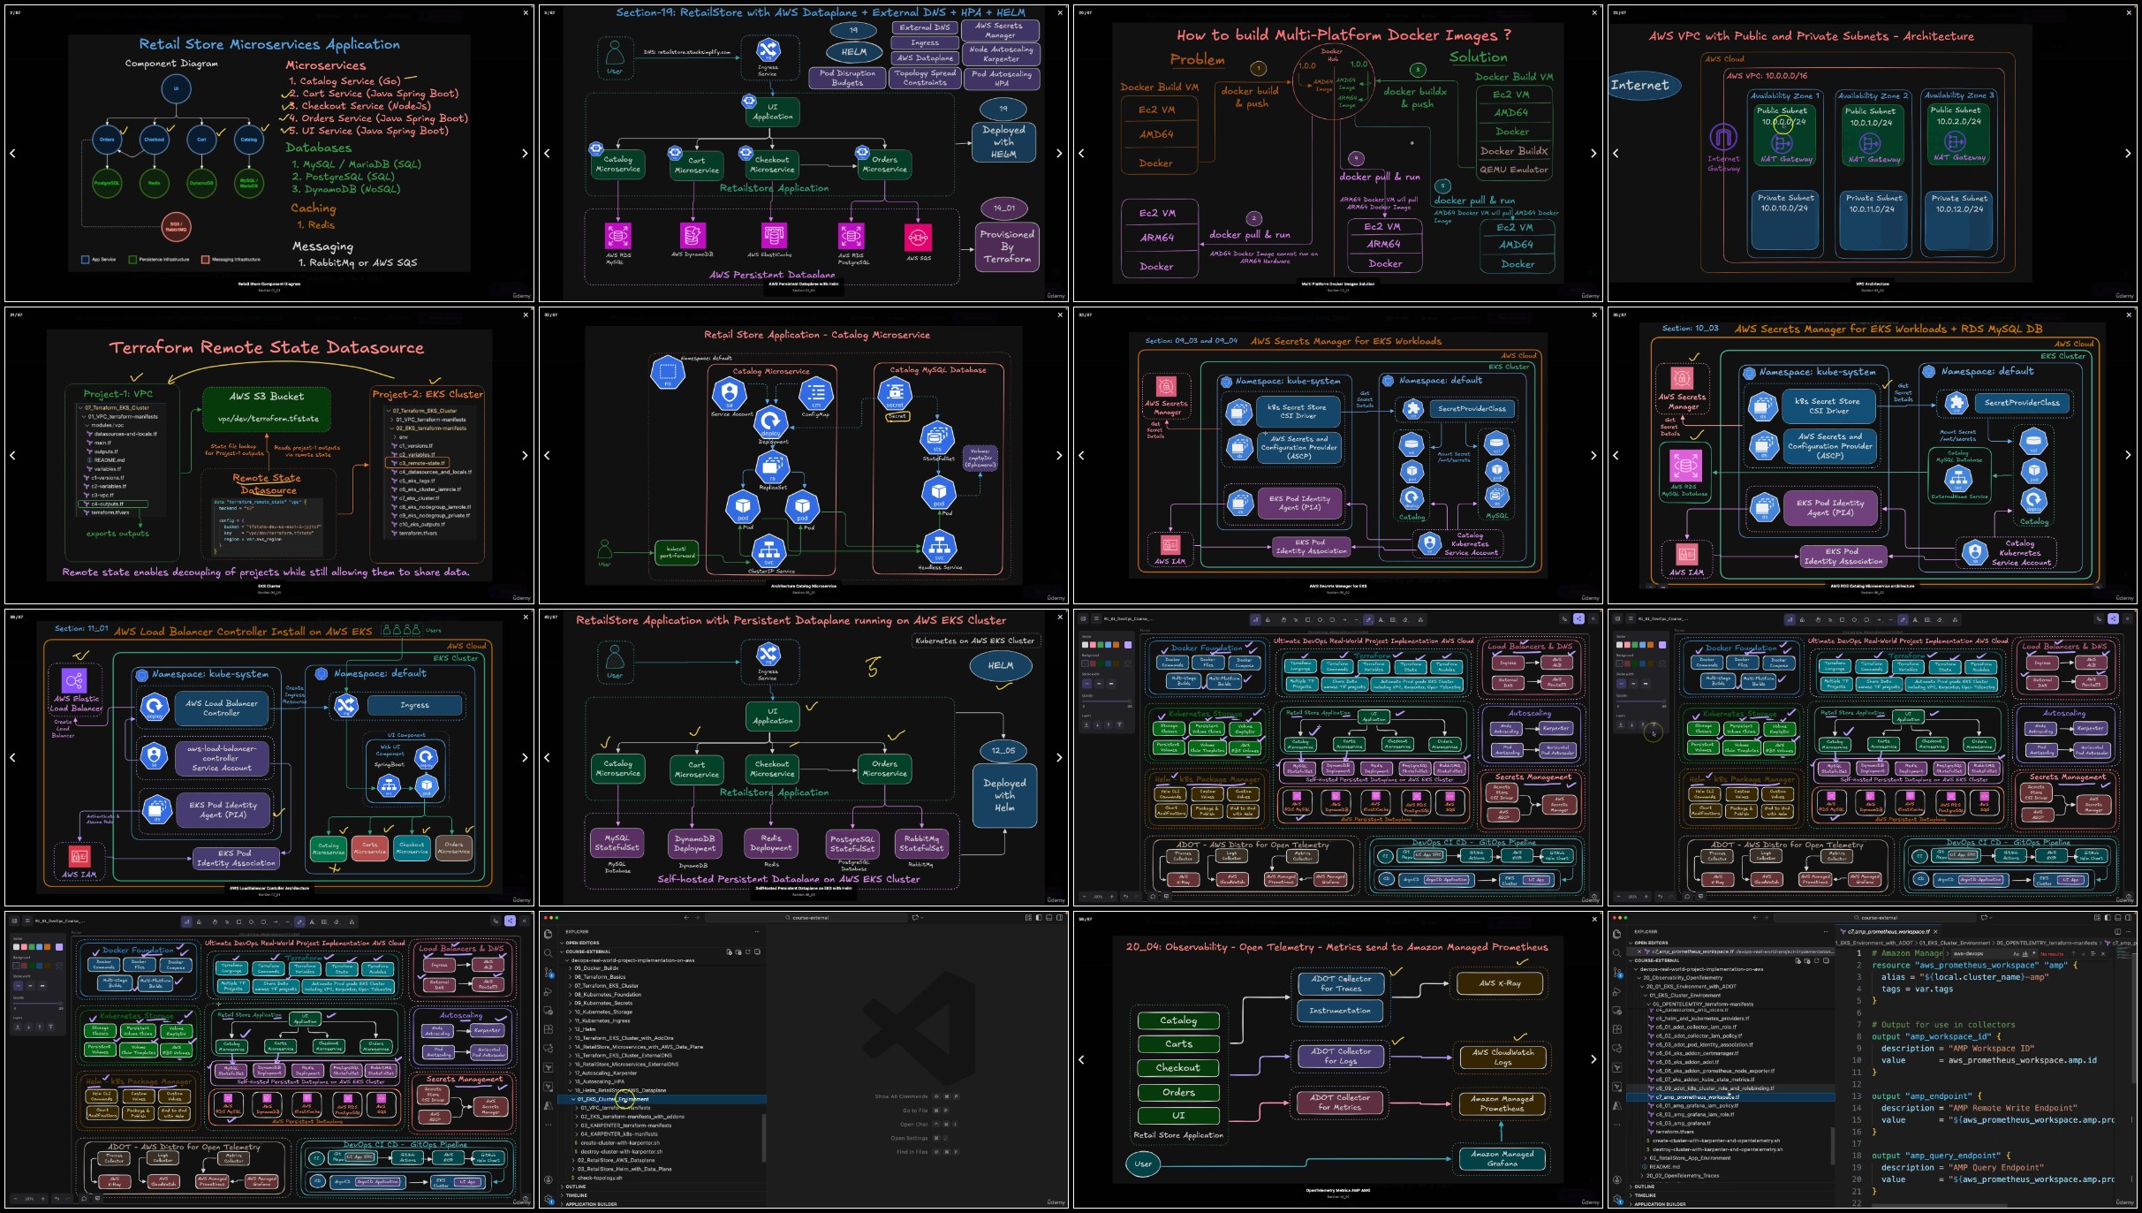
Task: Refresh explorer in VS Code window showing Terraform code
Action: pyautogui.click(x=1817, y=960)
